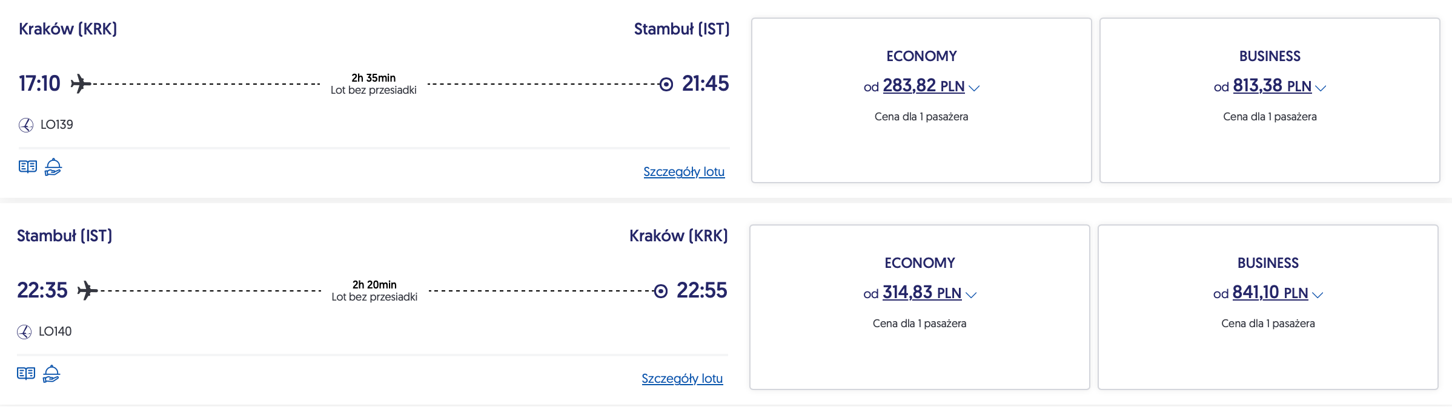Expand the 283,82 PLN Economy price chevron
This screenshot has width=1452, height=407.
[974, 88]
